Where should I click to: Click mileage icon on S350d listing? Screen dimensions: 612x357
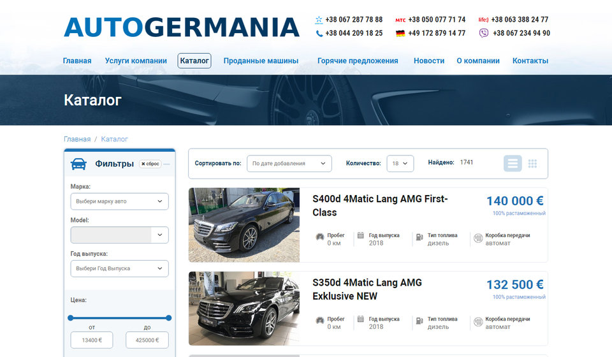[320, 320]
